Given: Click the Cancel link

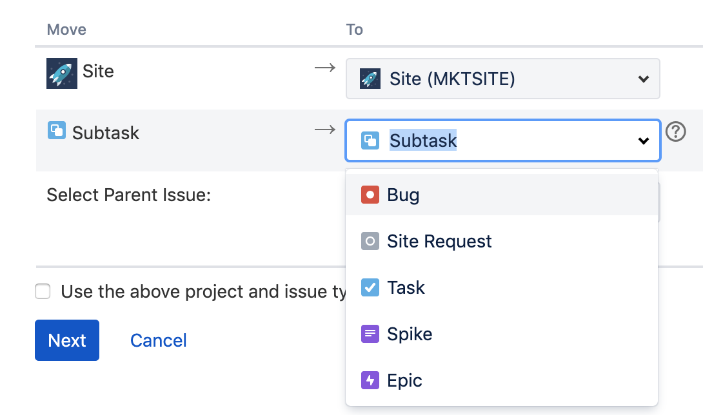Looking at the screenshot, I should pos(158,340).
